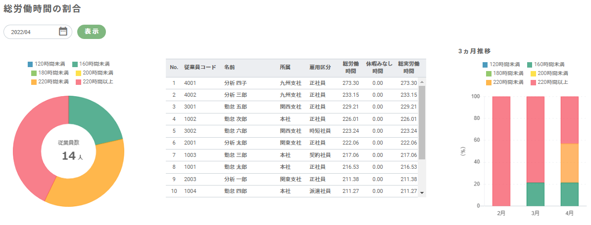Click employee code 4001
This screenshot has height=225, width=591.
click(190, 83)
